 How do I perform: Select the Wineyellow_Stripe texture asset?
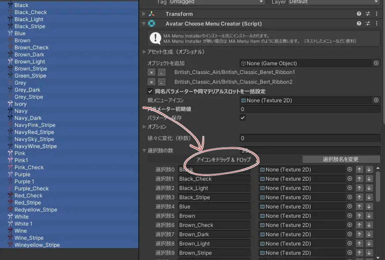click(x=37, y=245)
